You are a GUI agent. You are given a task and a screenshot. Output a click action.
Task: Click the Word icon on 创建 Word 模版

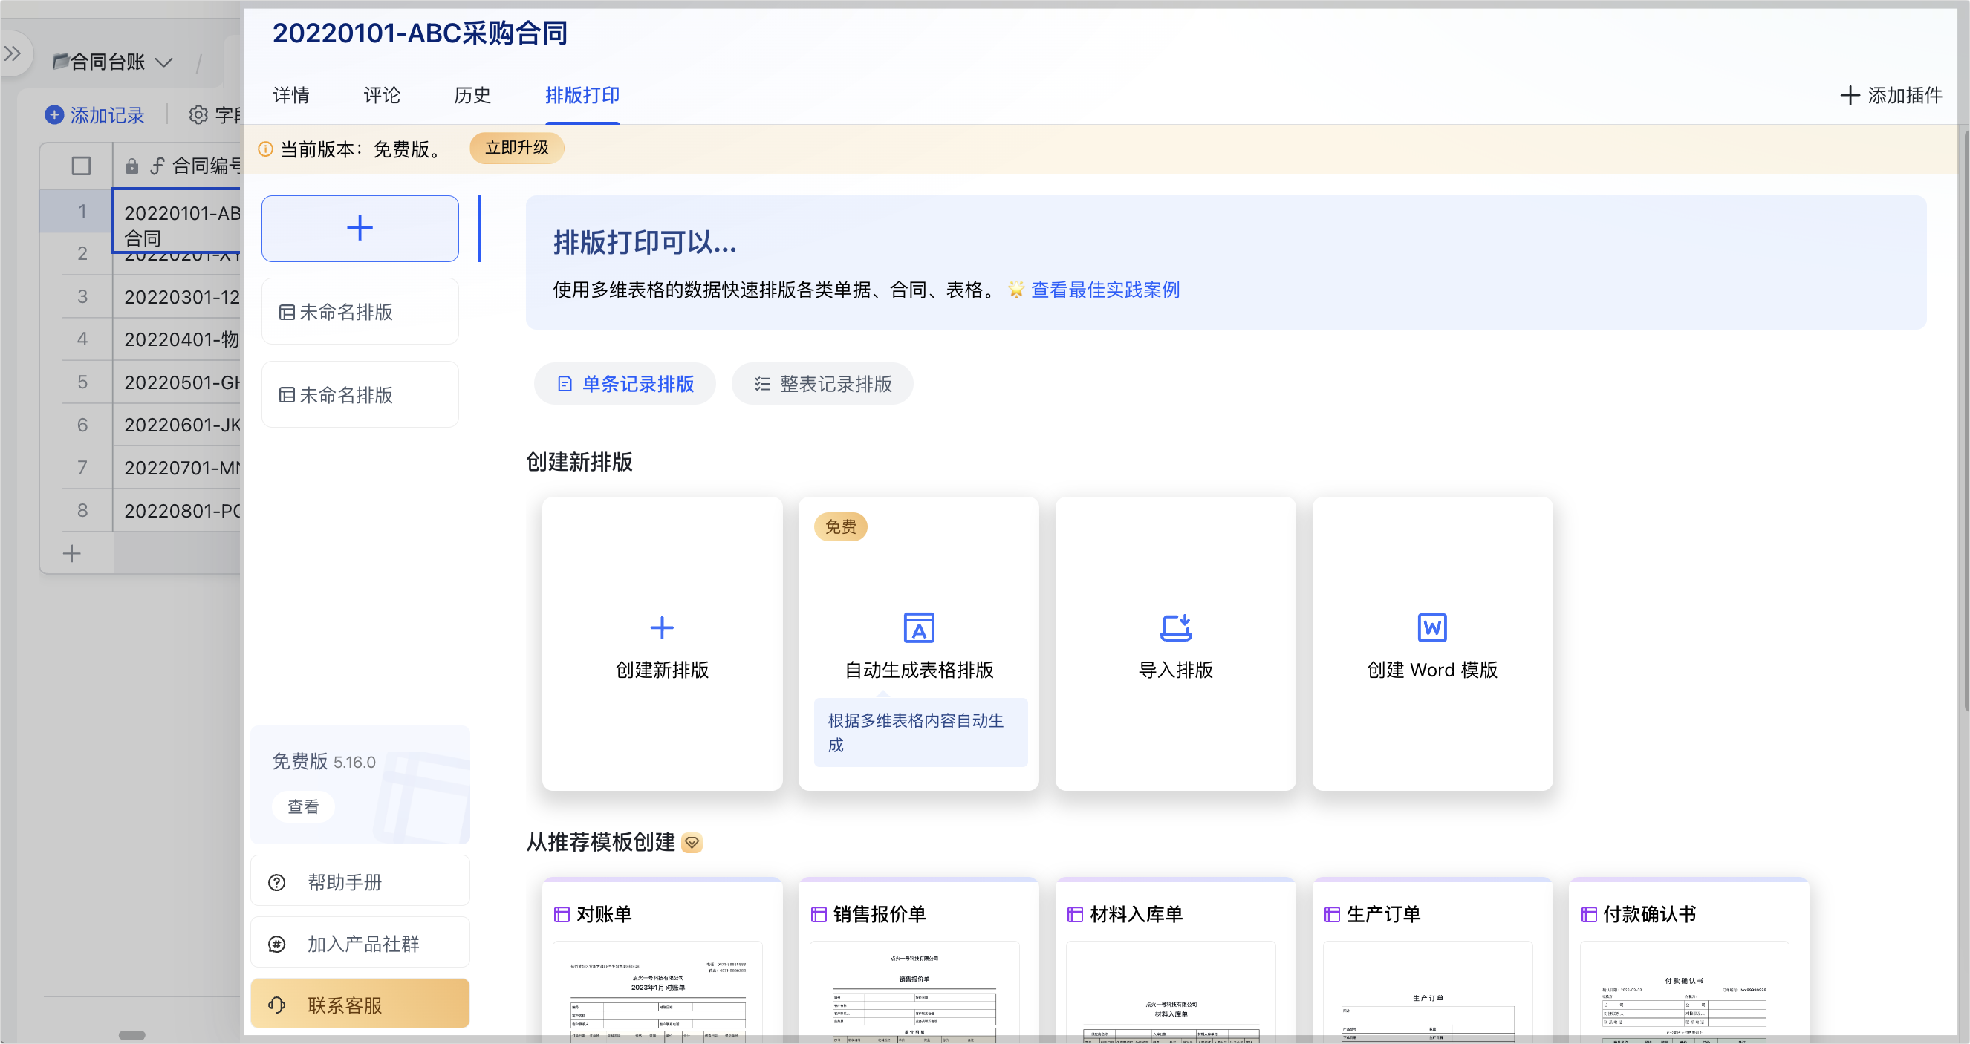pos(1432,628)
